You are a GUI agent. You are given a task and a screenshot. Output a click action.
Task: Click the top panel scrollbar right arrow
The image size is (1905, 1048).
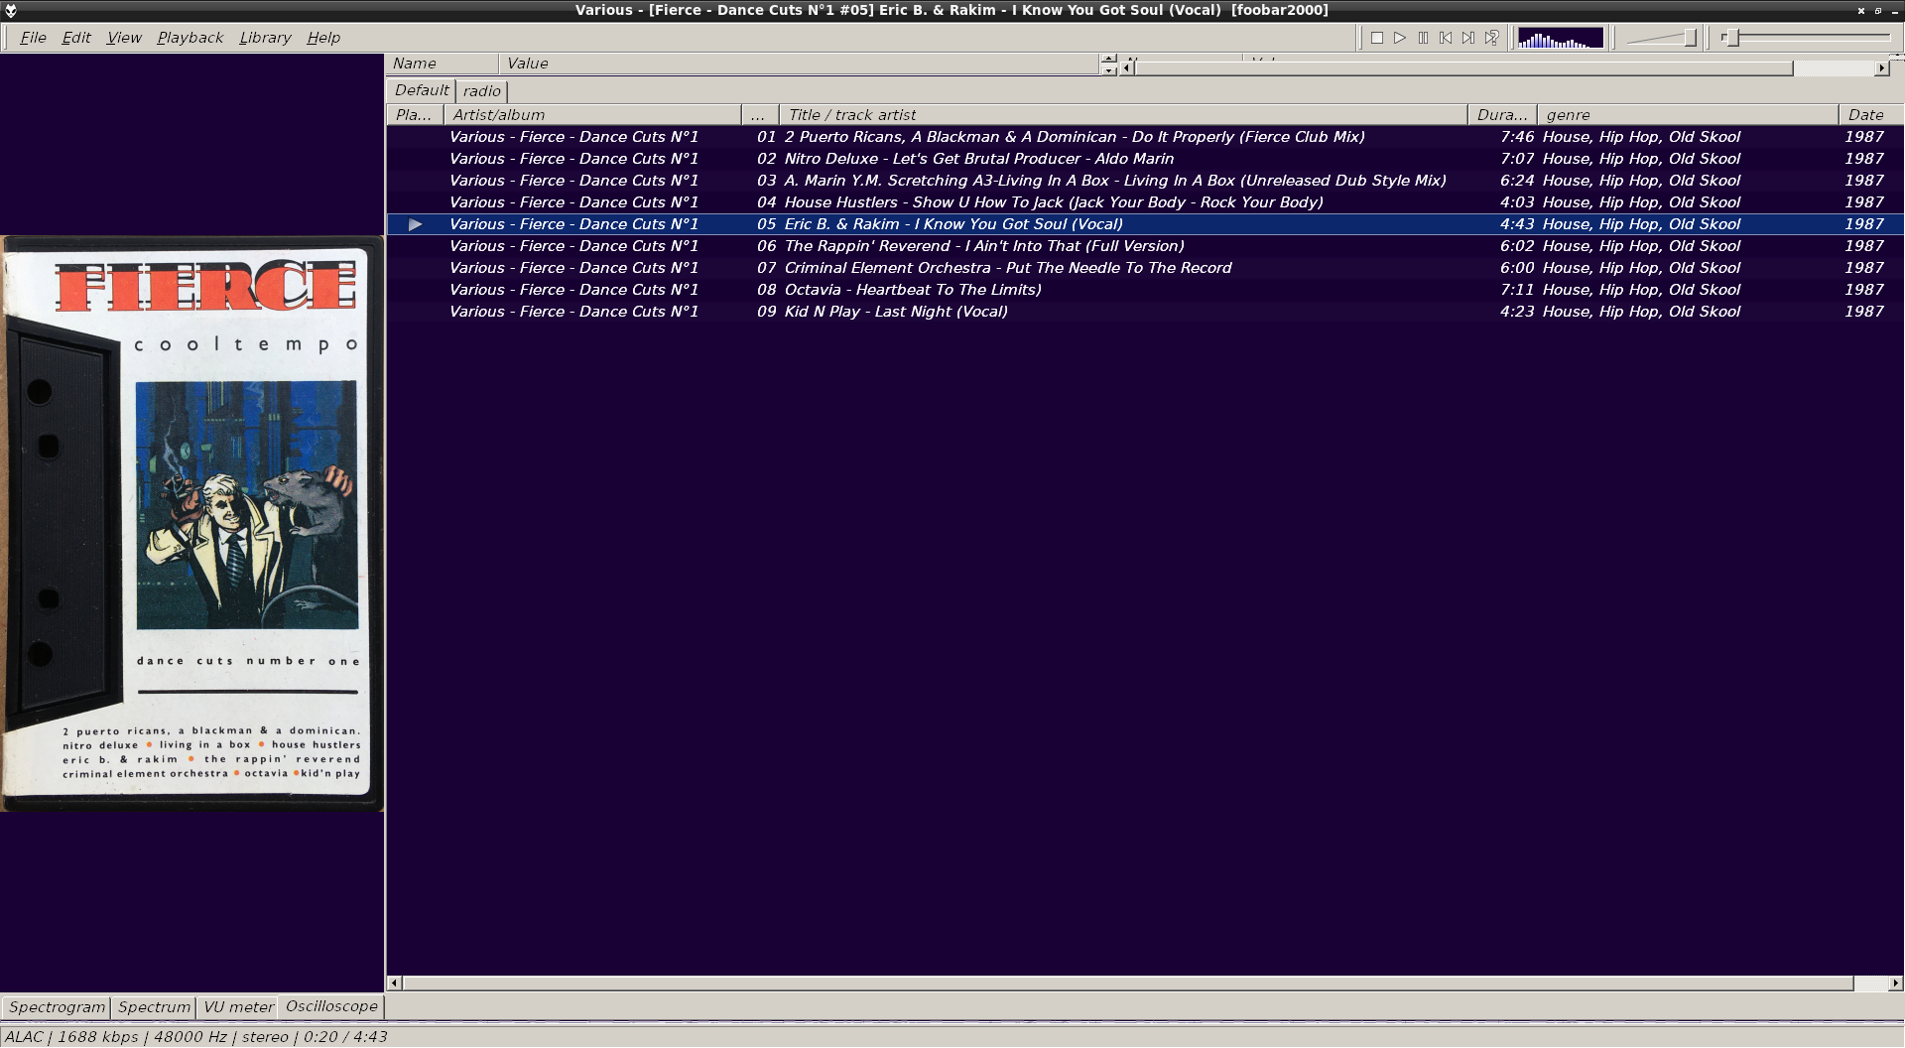(x=1882, y=68)
